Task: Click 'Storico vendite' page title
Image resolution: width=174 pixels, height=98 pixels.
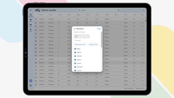Action: [49, 10]
